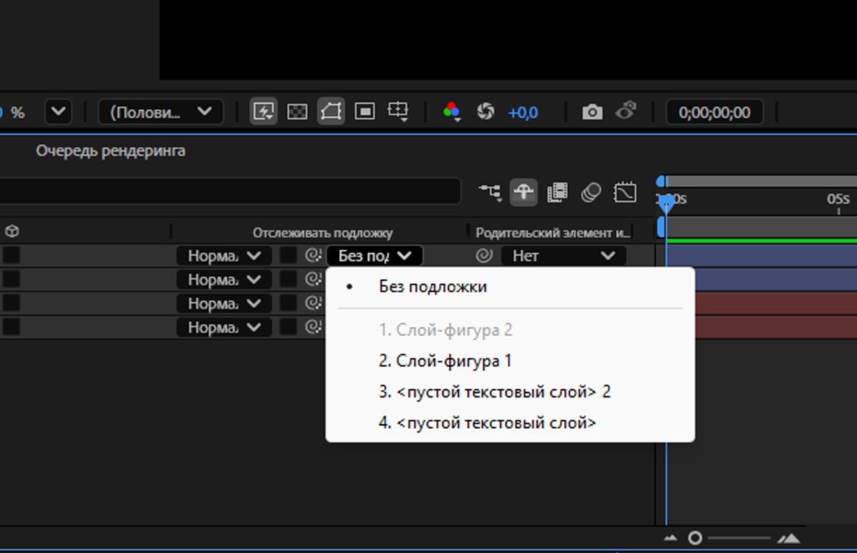Toggle the hide shy layers icon
This screenshot has height=553, width=857.
coord(523,192)
